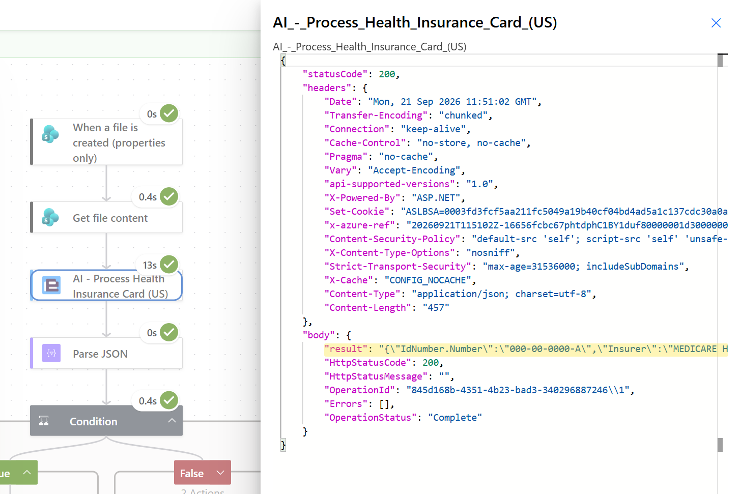Viewport: 740px width, 494px height.
Task: Click the "Set-Cookie" header line
Action: pyautogui.click(x=526, y=212)
